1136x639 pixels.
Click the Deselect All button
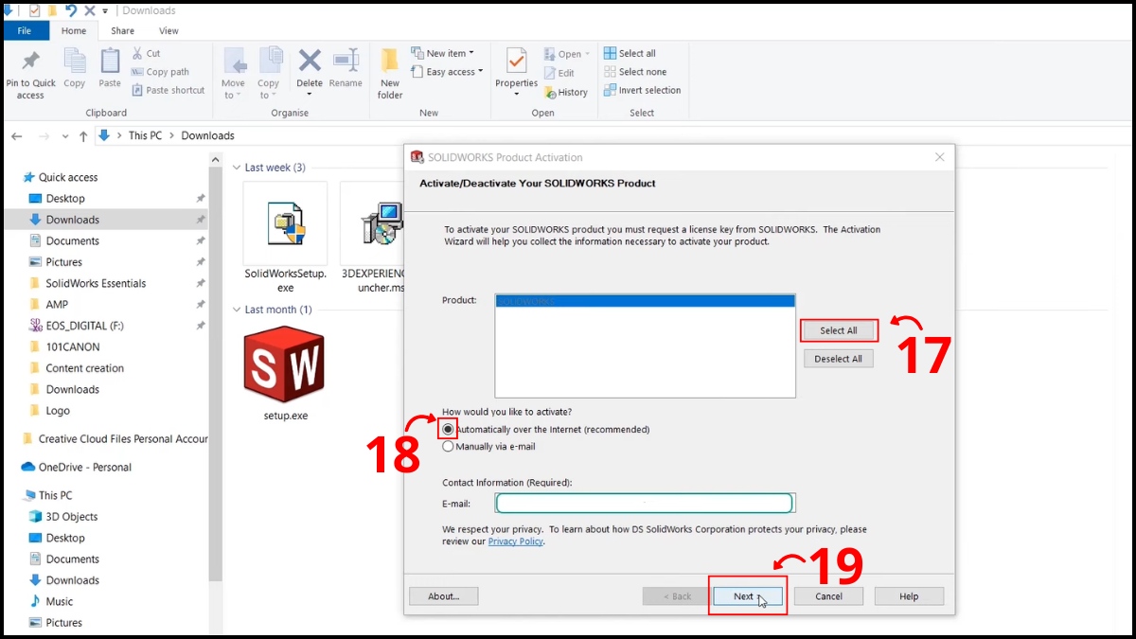(839, 359)
